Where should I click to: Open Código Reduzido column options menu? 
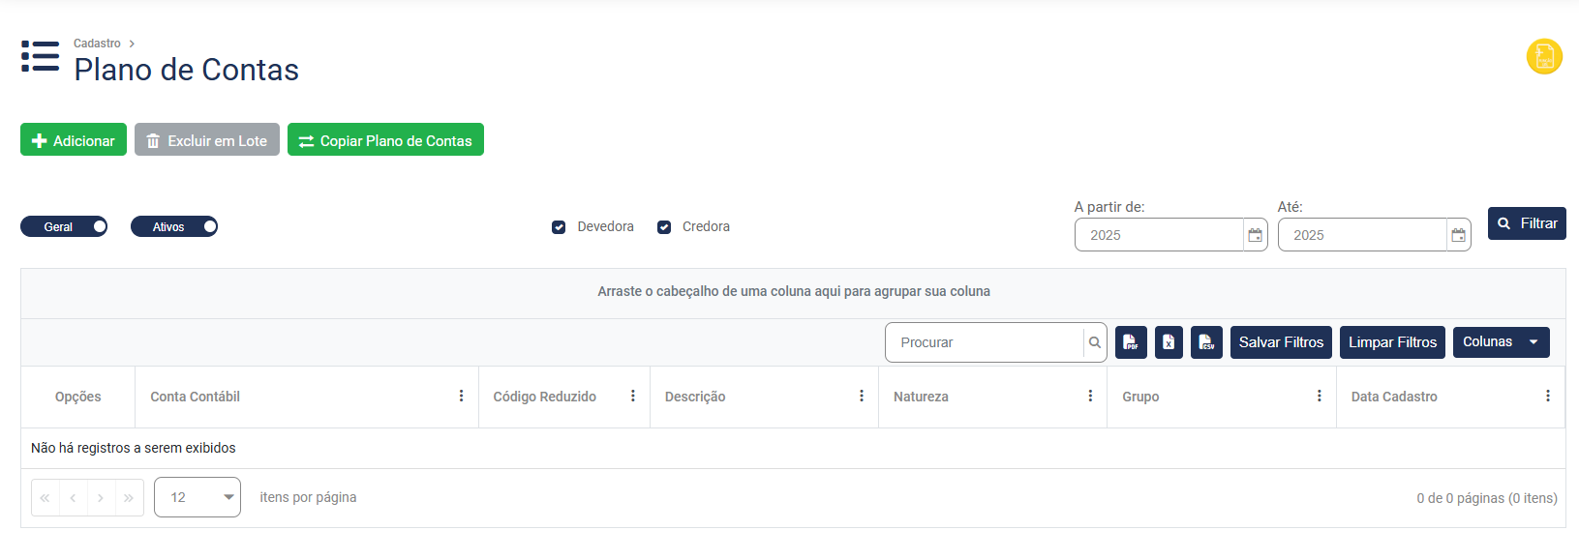click(633, 397)
